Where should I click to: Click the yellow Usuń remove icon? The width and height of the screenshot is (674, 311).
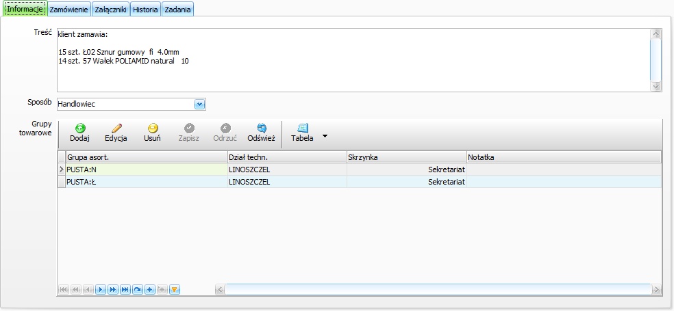point(153,128)
